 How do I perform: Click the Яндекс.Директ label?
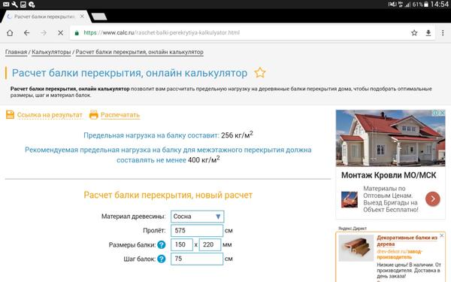point(353,228)
